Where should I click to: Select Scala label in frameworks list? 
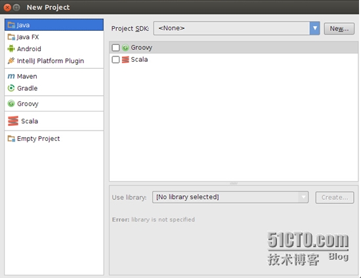[x=139, y=60]
